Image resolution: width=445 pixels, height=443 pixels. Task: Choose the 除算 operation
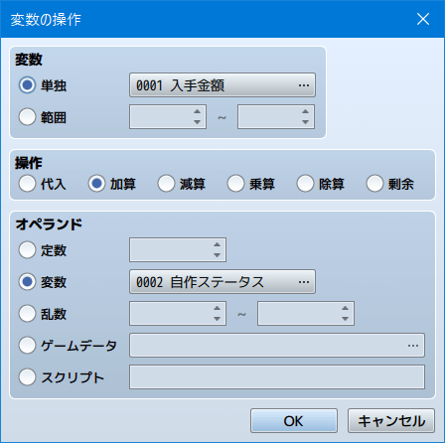tap(305, 184)
